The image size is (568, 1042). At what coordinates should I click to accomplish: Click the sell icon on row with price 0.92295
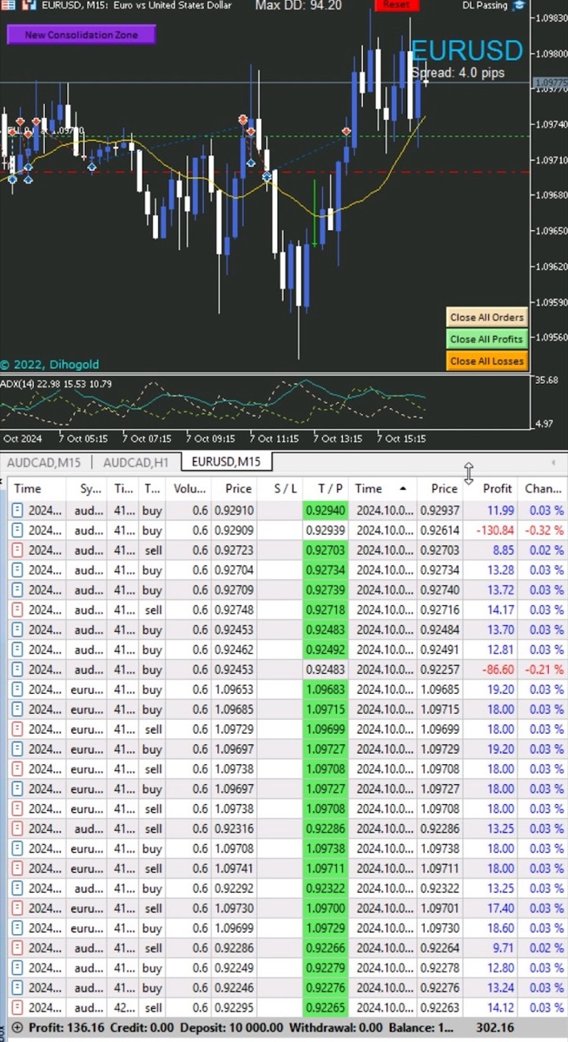(18, 1009)
